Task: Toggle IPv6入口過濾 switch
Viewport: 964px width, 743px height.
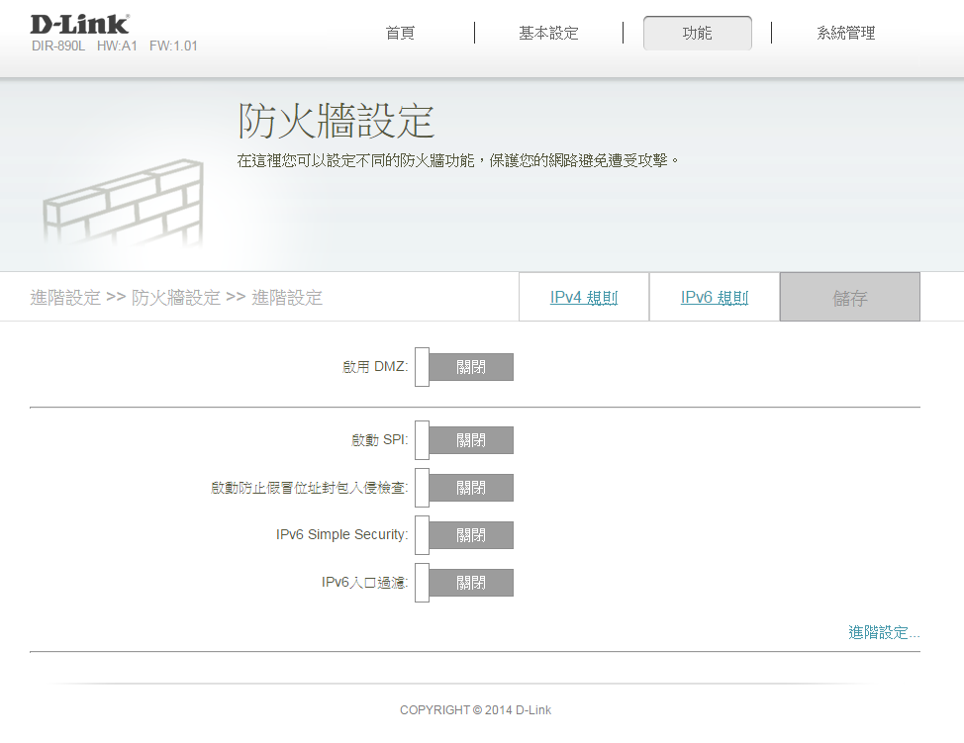Action: (x=464, y=582)
